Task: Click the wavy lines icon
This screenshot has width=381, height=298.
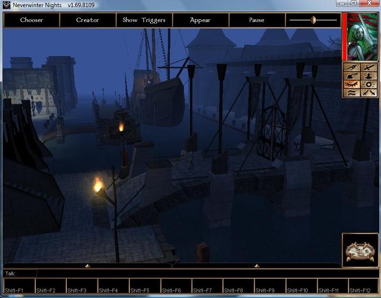Action: point(352,93)
